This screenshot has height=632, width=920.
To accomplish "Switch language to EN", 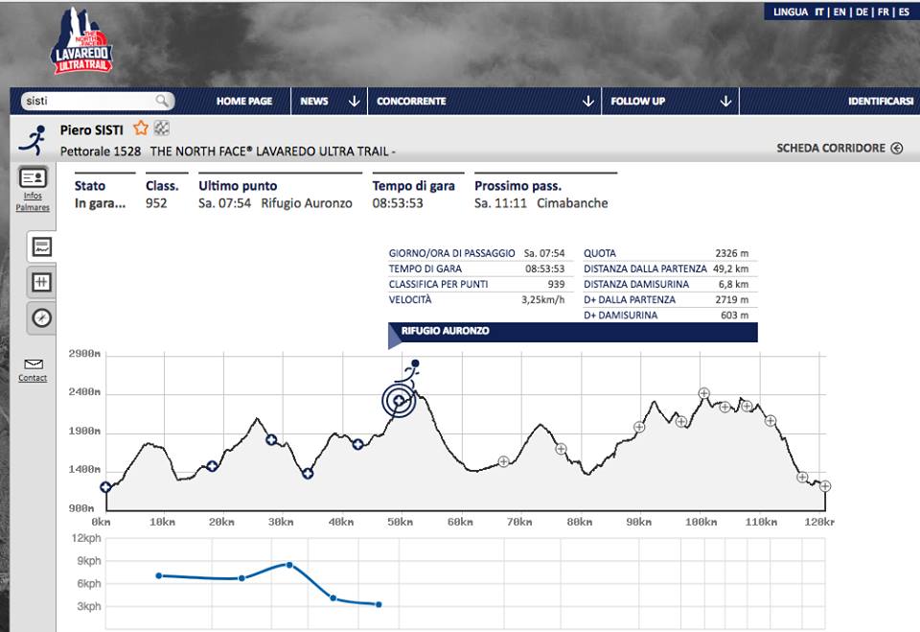I will pyautogui.click(x=839, y=12).
